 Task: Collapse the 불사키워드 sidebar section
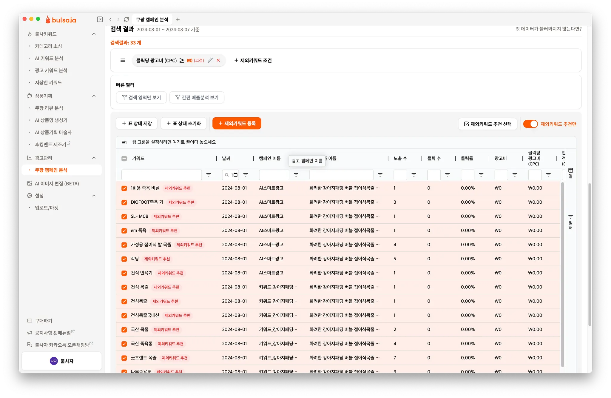94,34
